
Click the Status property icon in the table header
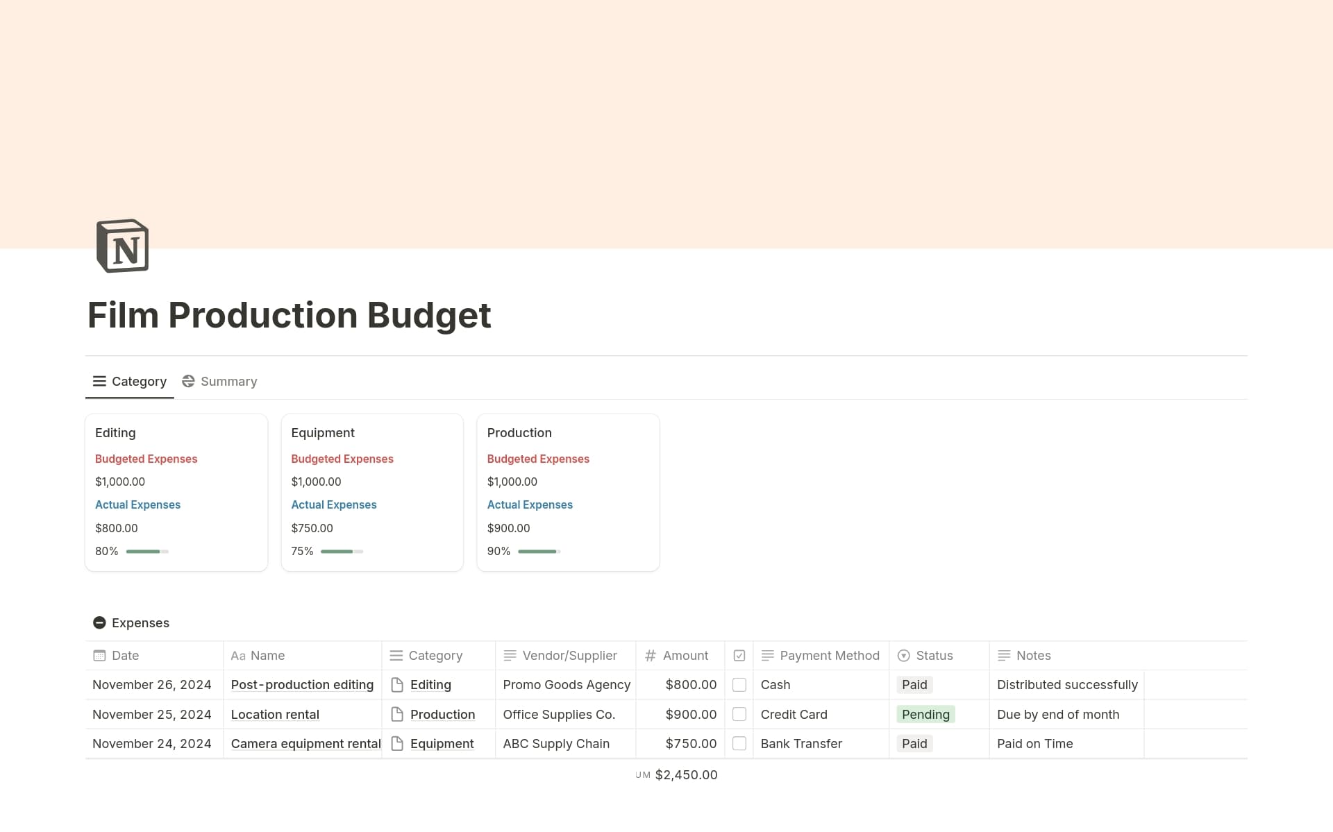click(x=903, y=656)
